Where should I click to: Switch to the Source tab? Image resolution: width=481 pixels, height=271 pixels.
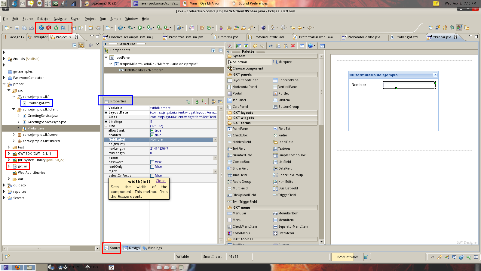click(112, 248)
